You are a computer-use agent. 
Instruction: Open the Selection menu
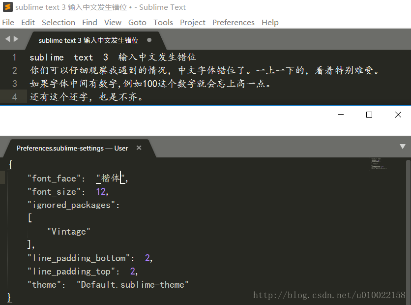[x=59, y=23]
